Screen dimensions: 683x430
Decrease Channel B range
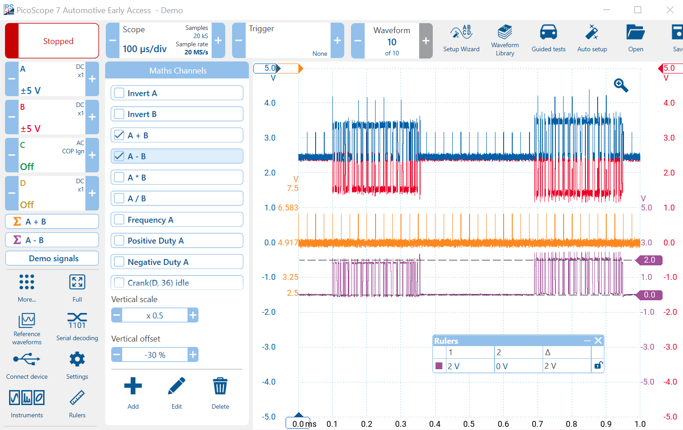point(12,117)
